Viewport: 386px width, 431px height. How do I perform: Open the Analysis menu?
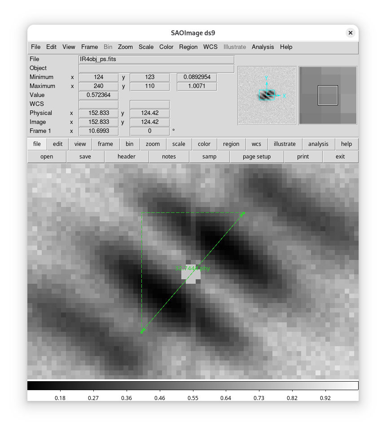pyautogui.click(x=263, y=47)
